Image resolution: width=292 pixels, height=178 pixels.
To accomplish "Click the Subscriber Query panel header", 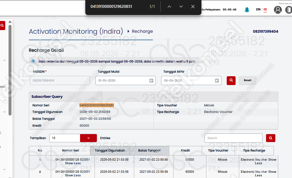I will (154, 97).
